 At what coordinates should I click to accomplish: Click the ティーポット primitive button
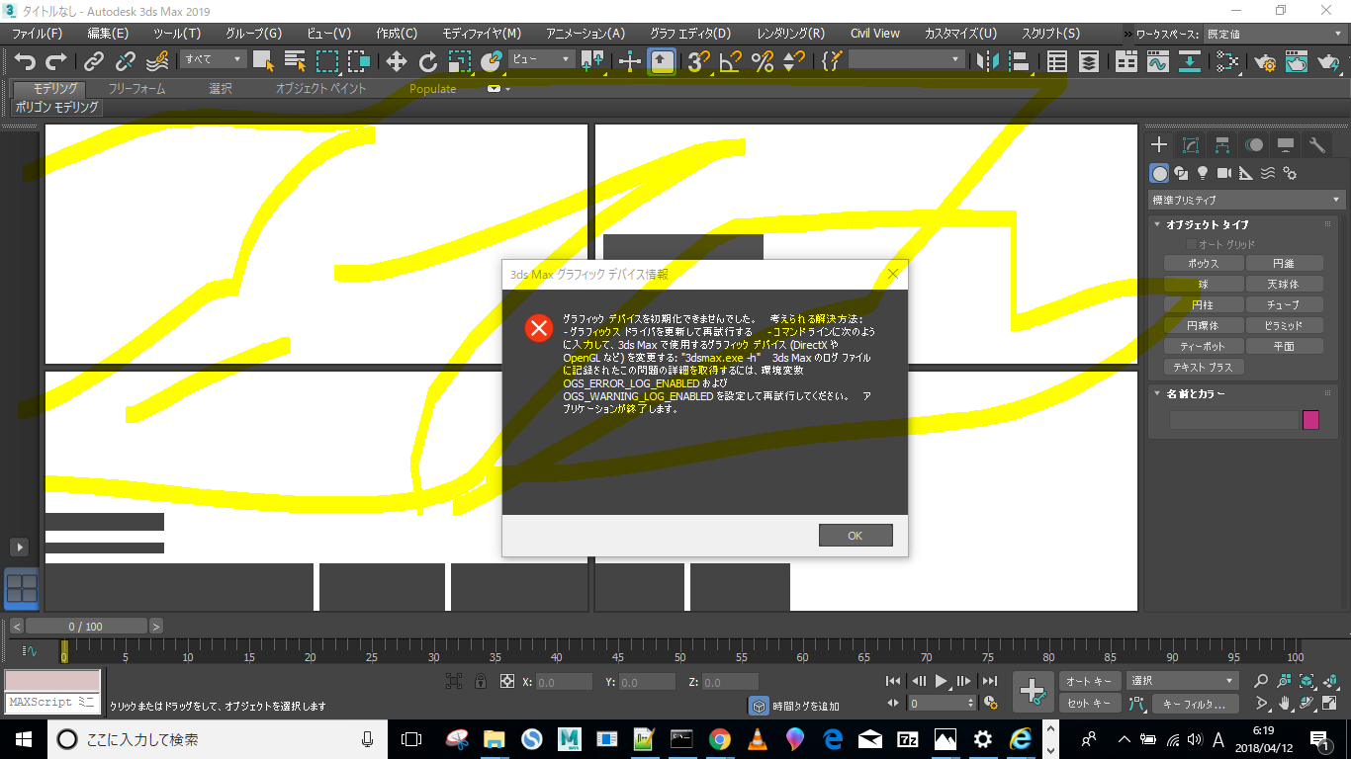[x=1204, y=347]
